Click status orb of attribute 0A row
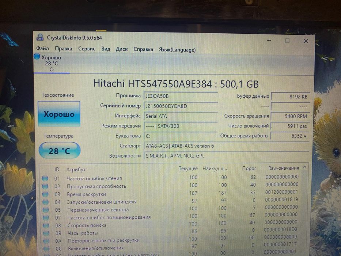The height and width of the screenshot is (256, 341). 46,241
